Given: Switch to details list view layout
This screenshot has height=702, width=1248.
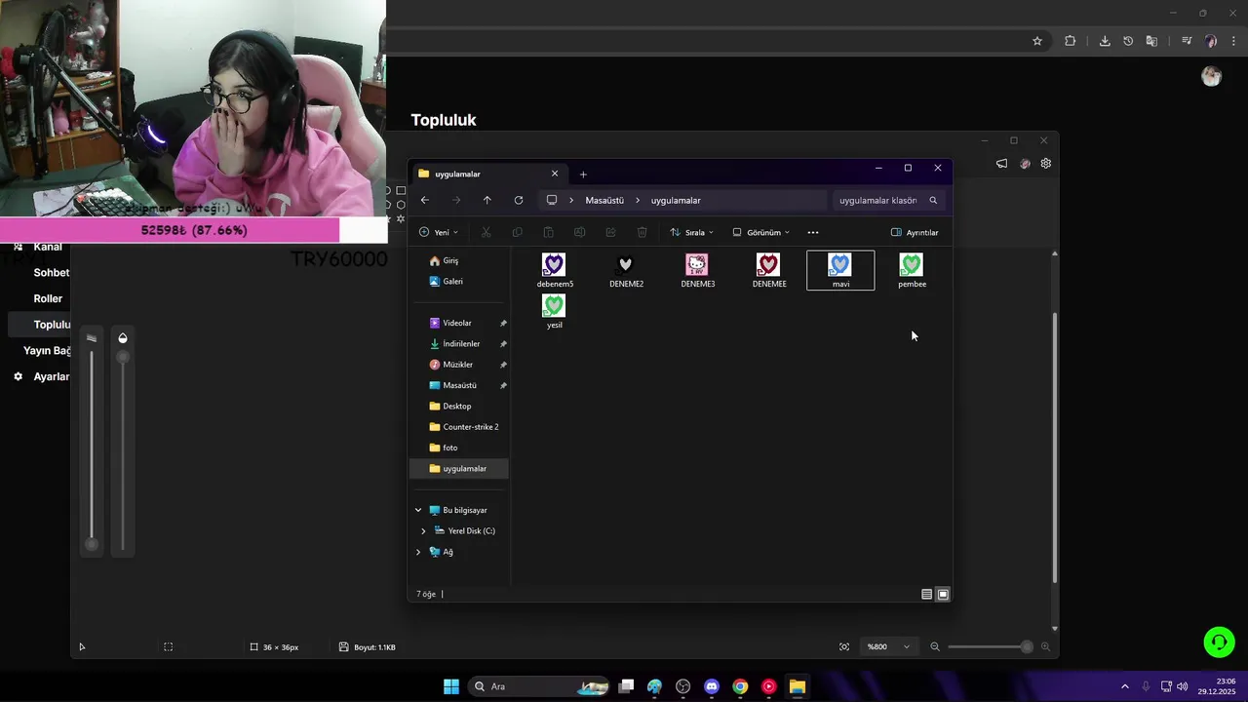Looking at the screenshot, I should (x=926, y=594).
